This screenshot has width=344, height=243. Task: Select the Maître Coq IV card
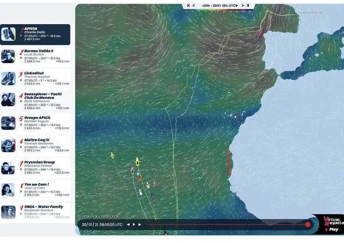point(35,146)
